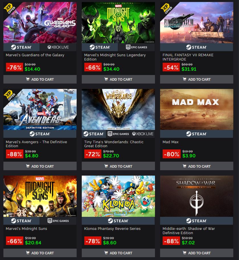Add Marvel's Guardians of the Galaxy to cart
Viewport: 239px width, 260px height.
click(40, 79)
